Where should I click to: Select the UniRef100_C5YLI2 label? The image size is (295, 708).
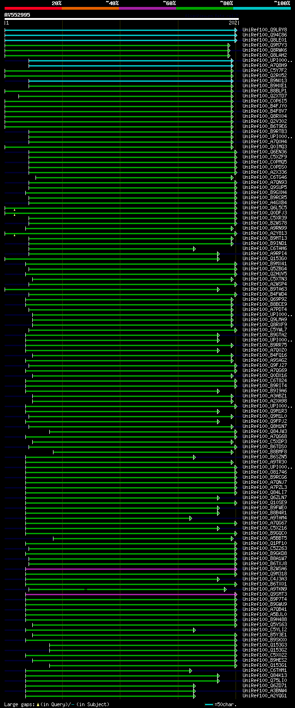(x=265, y=629)
